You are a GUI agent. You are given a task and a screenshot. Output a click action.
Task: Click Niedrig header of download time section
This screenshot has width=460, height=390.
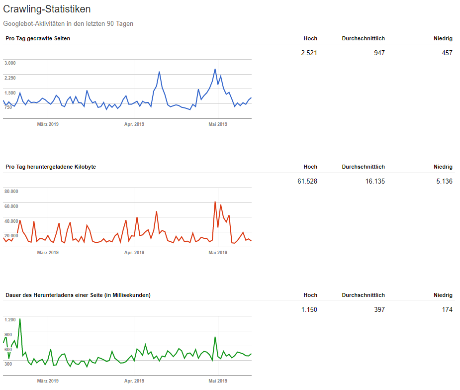[x=443, y=295]
